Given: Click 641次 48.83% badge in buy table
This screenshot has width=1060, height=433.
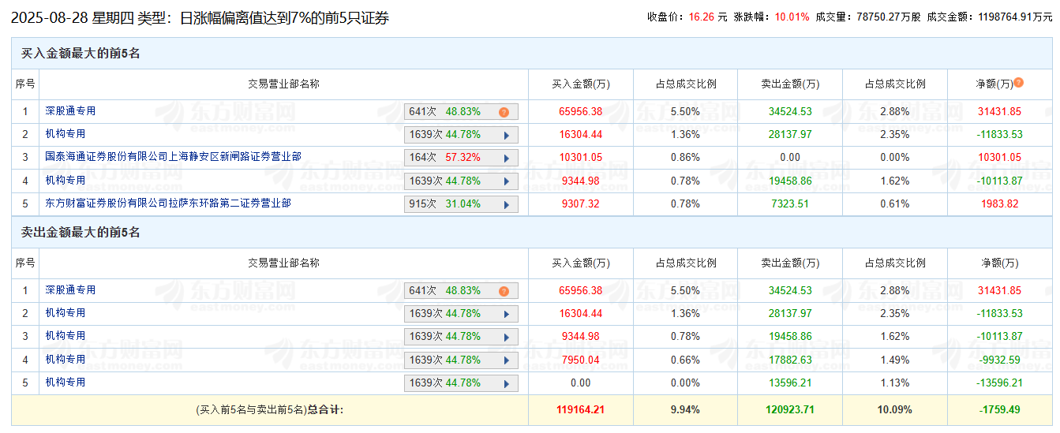Looking at the screenshot, I should pyautogui.click(x=445, y=112).
